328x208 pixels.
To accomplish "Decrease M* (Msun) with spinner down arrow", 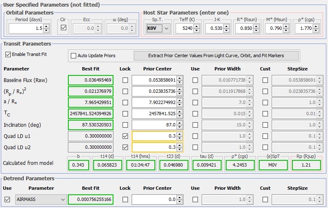I will click(287, 30).
